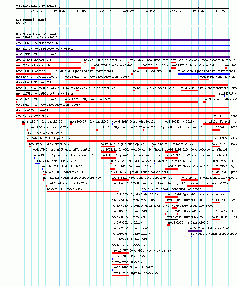This screenshot has width=237, height=286.
Task: Click the blue bar under nsv4120899
Action: coord(186,191)
